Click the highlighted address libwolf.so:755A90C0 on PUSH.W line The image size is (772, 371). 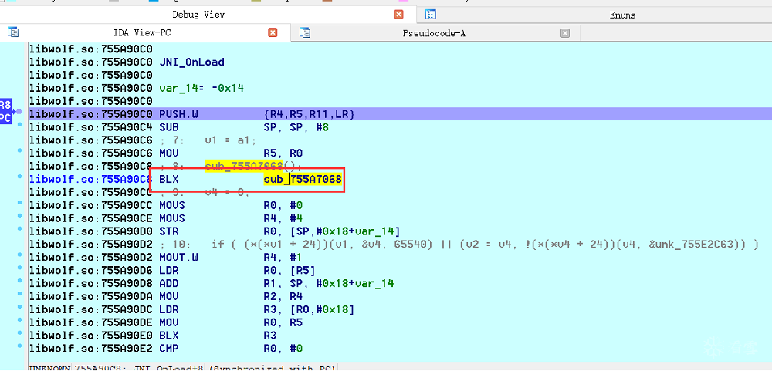pos(91,114)
